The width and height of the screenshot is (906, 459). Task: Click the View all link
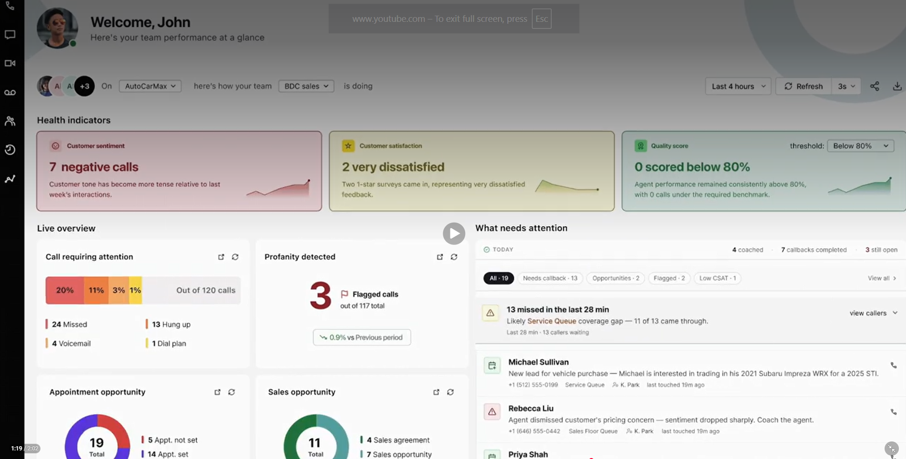click(x=882, y=278)
